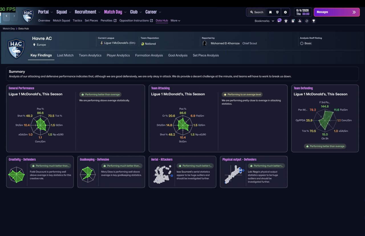Click the external-link icon beside Opposition Instructions
Viewport: 365px width, 236px height.
coord(151,21)
